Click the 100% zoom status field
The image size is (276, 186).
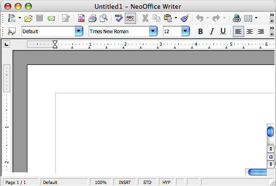point(101,182)
